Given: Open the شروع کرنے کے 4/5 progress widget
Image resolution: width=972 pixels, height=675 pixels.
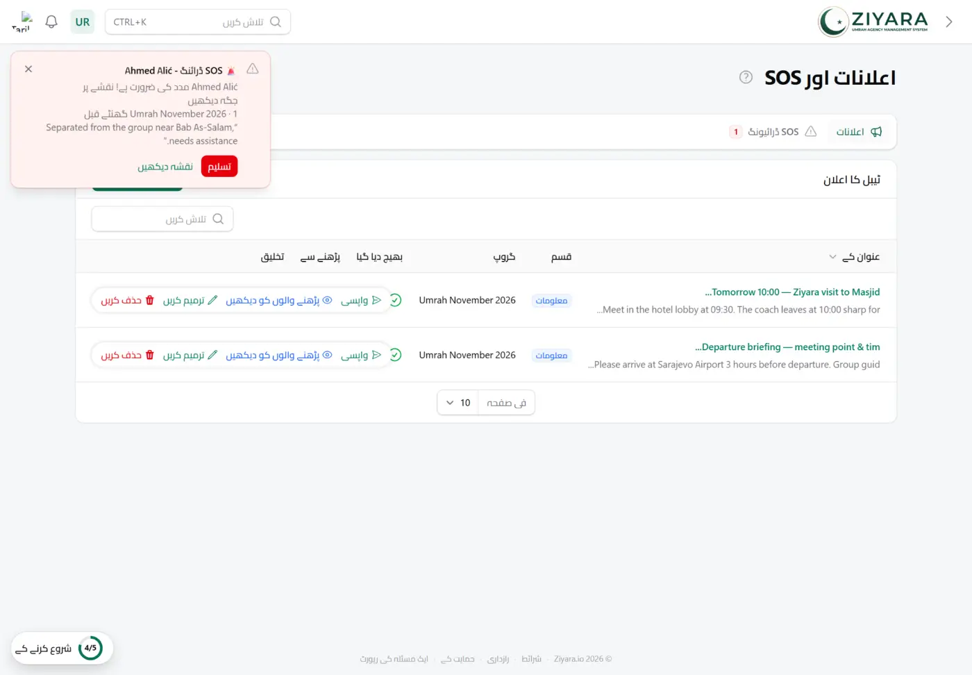Looking at the screenshot, I should pos(62,649).
